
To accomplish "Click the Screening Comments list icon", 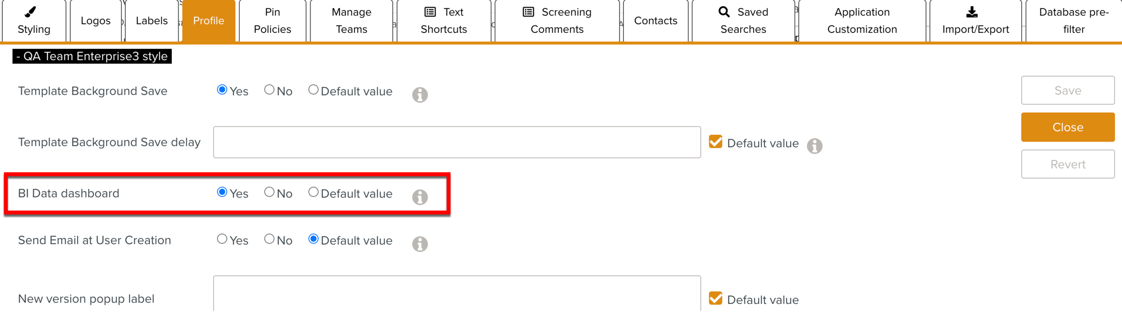I will click(x=528, y=12).
